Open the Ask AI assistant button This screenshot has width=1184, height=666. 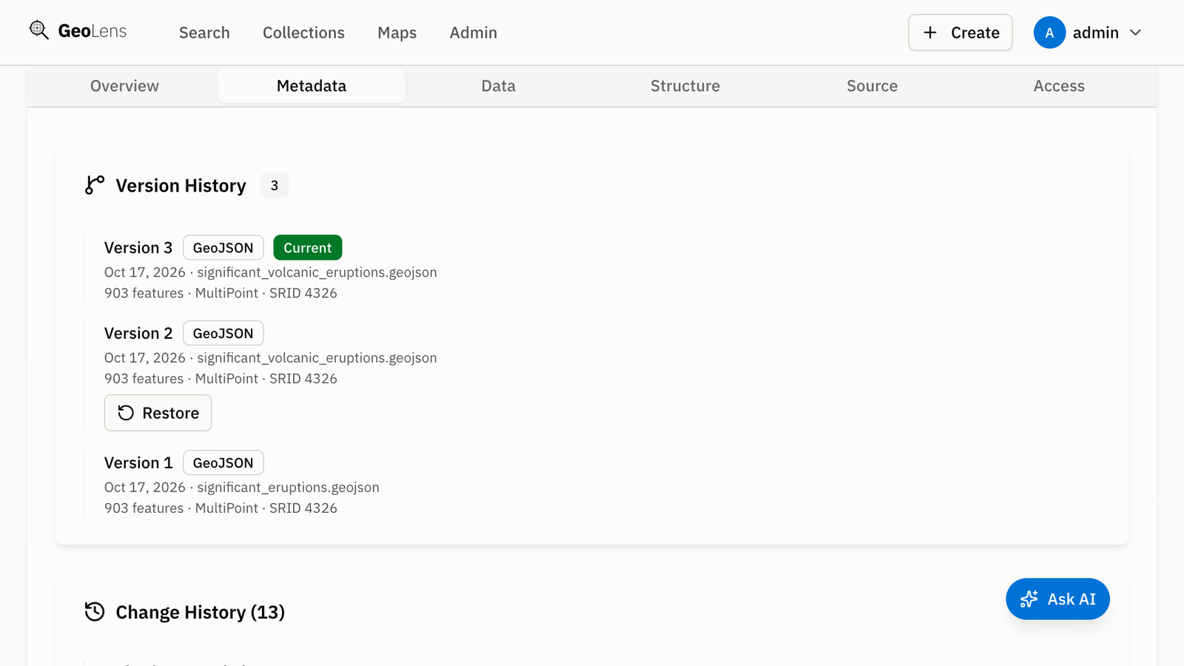pyautogui.click(x=1057, y=599)
